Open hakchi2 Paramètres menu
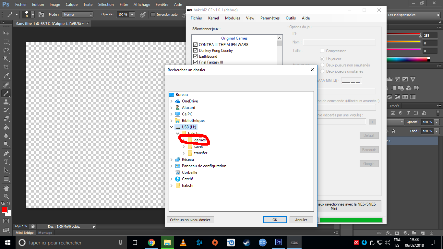Image resolution: width=443 pixels, height=249 pixels. pyautogui.click(x=270, y=18)
